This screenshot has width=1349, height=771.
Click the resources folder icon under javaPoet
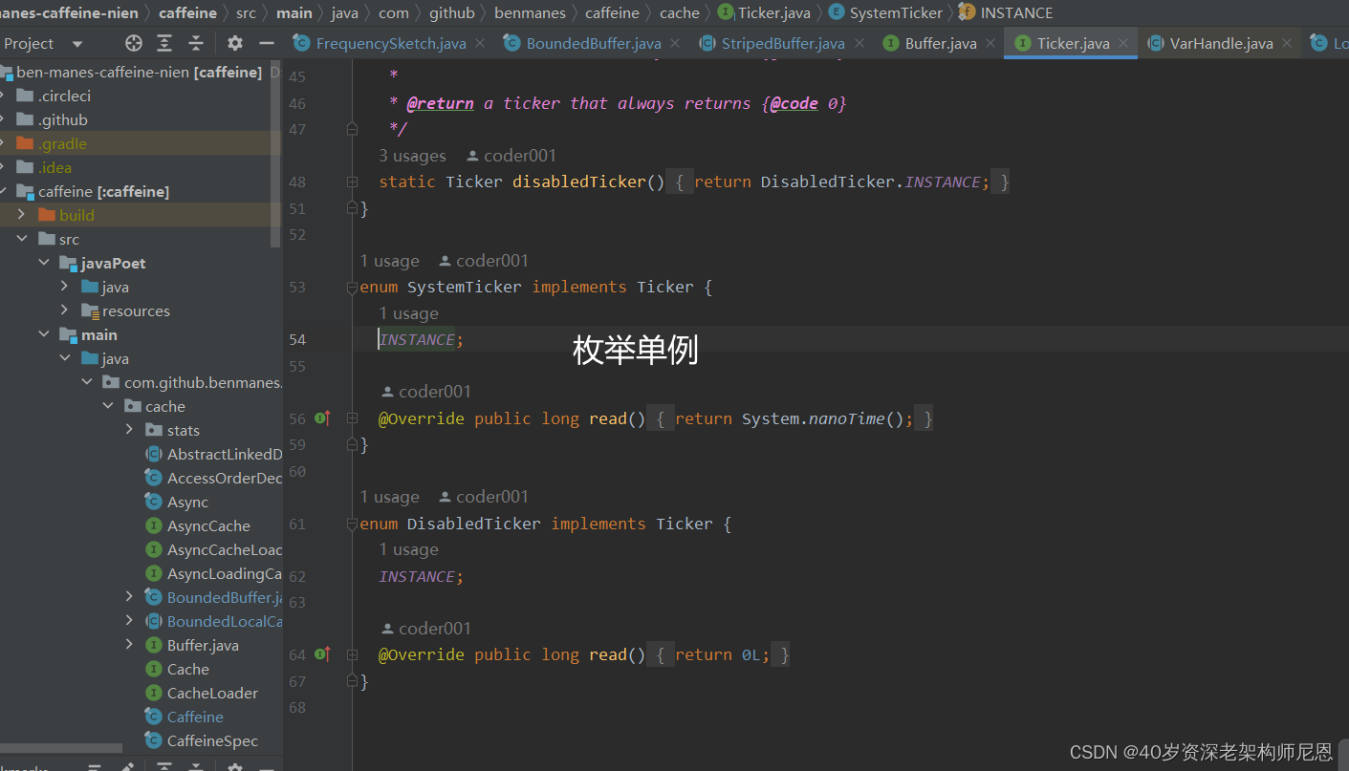(90, 311)
